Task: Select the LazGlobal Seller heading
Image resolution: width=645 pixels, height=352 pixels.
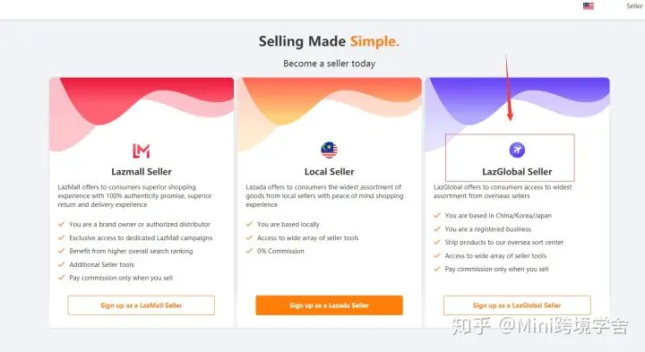Action: [x=517, y=171]
